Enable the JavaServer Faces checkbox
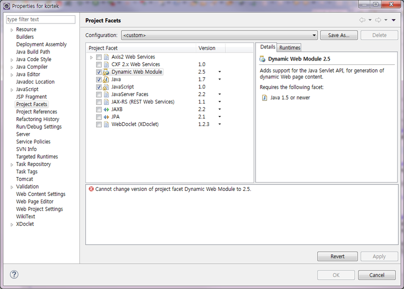Image resolution: width=404 pixels, height=289 pixels. point(99,94)
